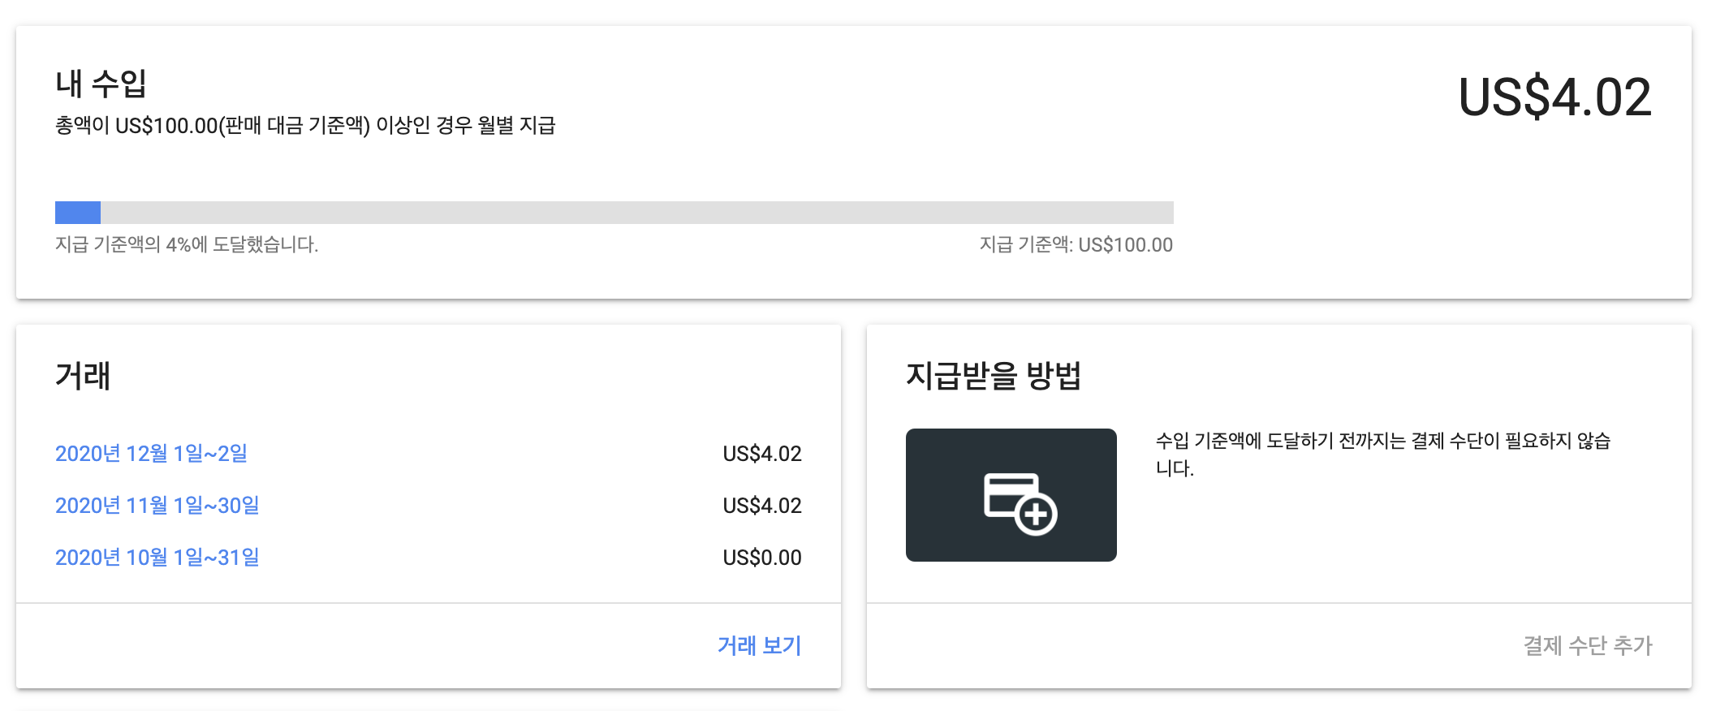Click the payment method not required description
Image resolution: width=1716 pixels, height=711 pixels.
1383,455
